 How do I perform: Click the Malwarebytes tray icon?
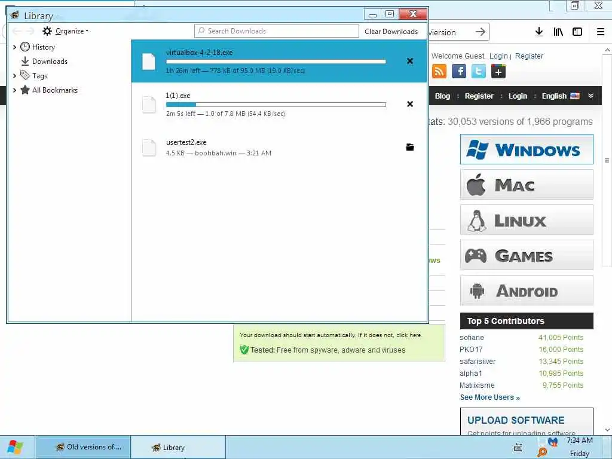pyautogui.click(x=553, y=442)
